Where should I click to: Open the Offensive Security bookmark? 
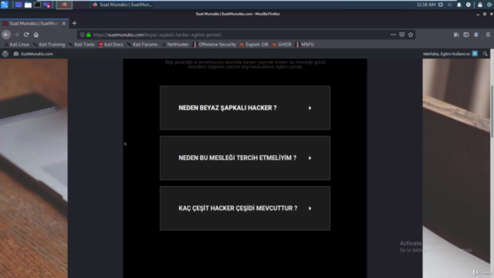click(215, 45)
